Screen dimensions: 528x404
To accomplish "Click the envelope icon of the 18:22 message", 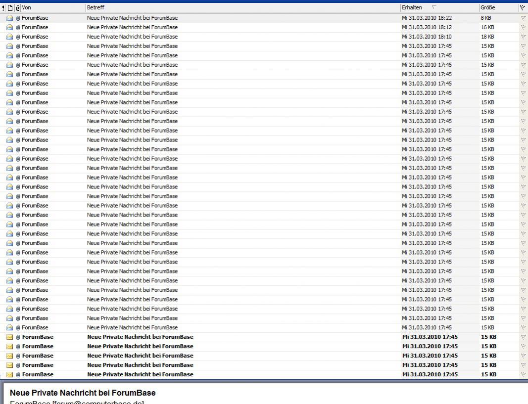I will (10, 18).
